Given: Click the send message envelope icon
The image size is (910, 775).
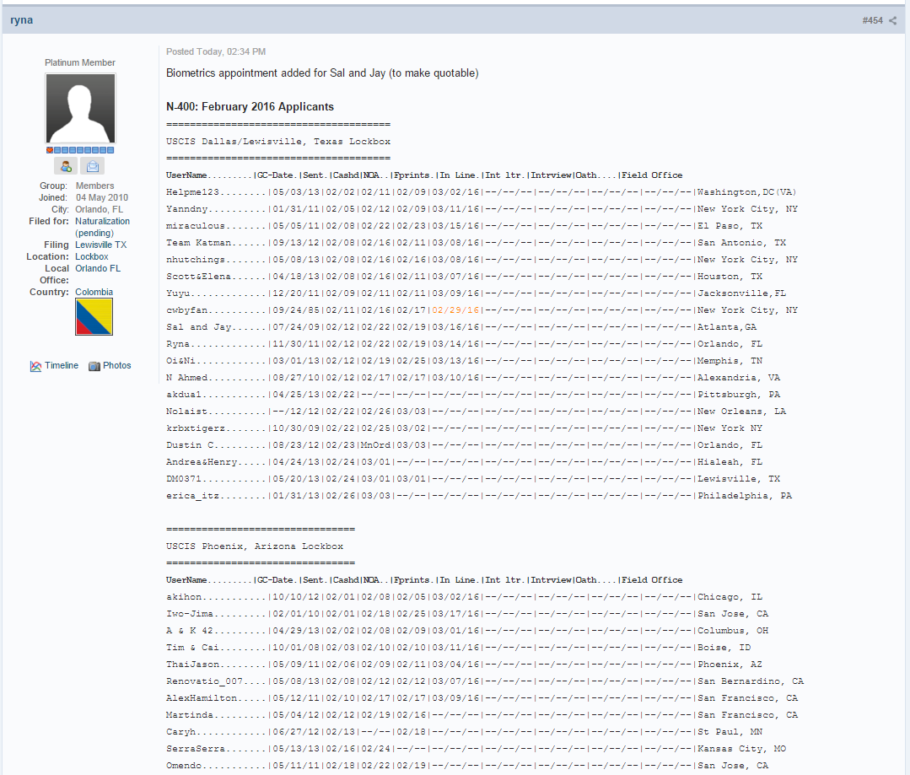Looking at the screenshot, I should pyautogui.click(x=93, y=166).
